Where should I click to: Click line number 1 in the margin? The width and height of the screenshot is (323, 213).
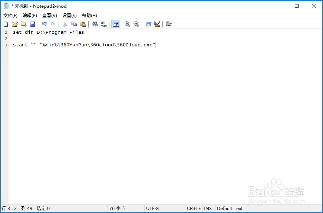(6, 32)
